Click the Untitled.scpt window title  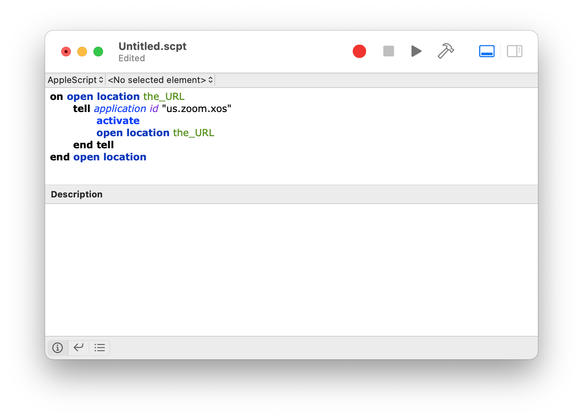pos(152,46)
